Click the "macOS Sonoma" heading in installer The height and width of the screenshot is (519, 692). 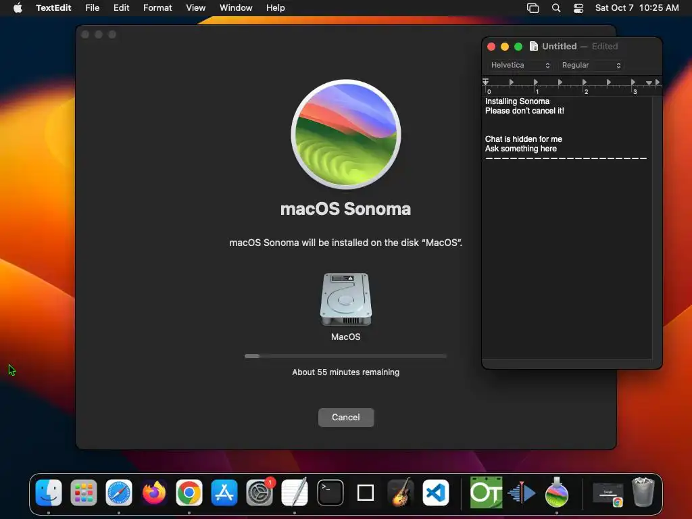345,209
